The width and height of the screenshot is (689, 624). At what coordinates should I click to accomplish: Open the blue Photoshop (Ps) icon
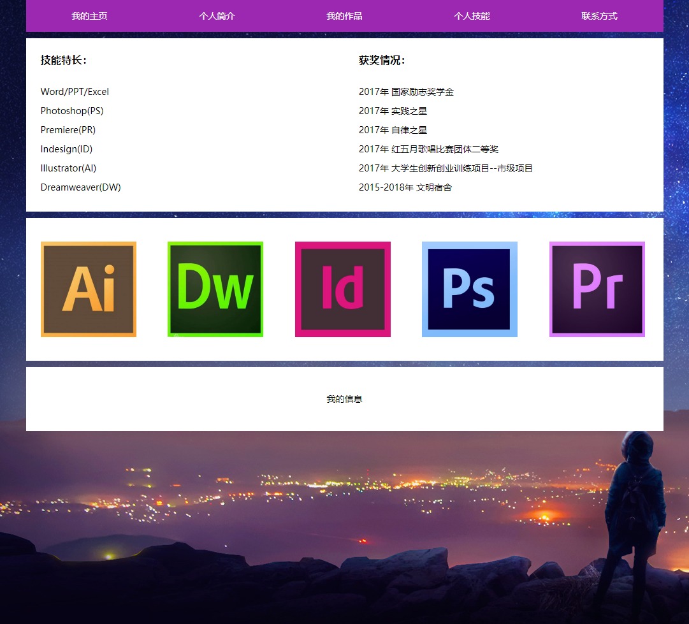470,289
